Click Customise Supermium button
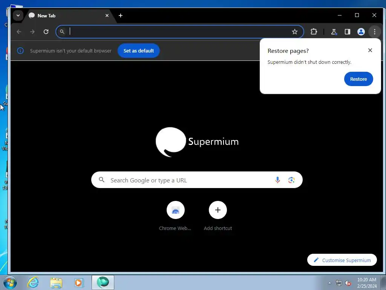 point(342,260)
